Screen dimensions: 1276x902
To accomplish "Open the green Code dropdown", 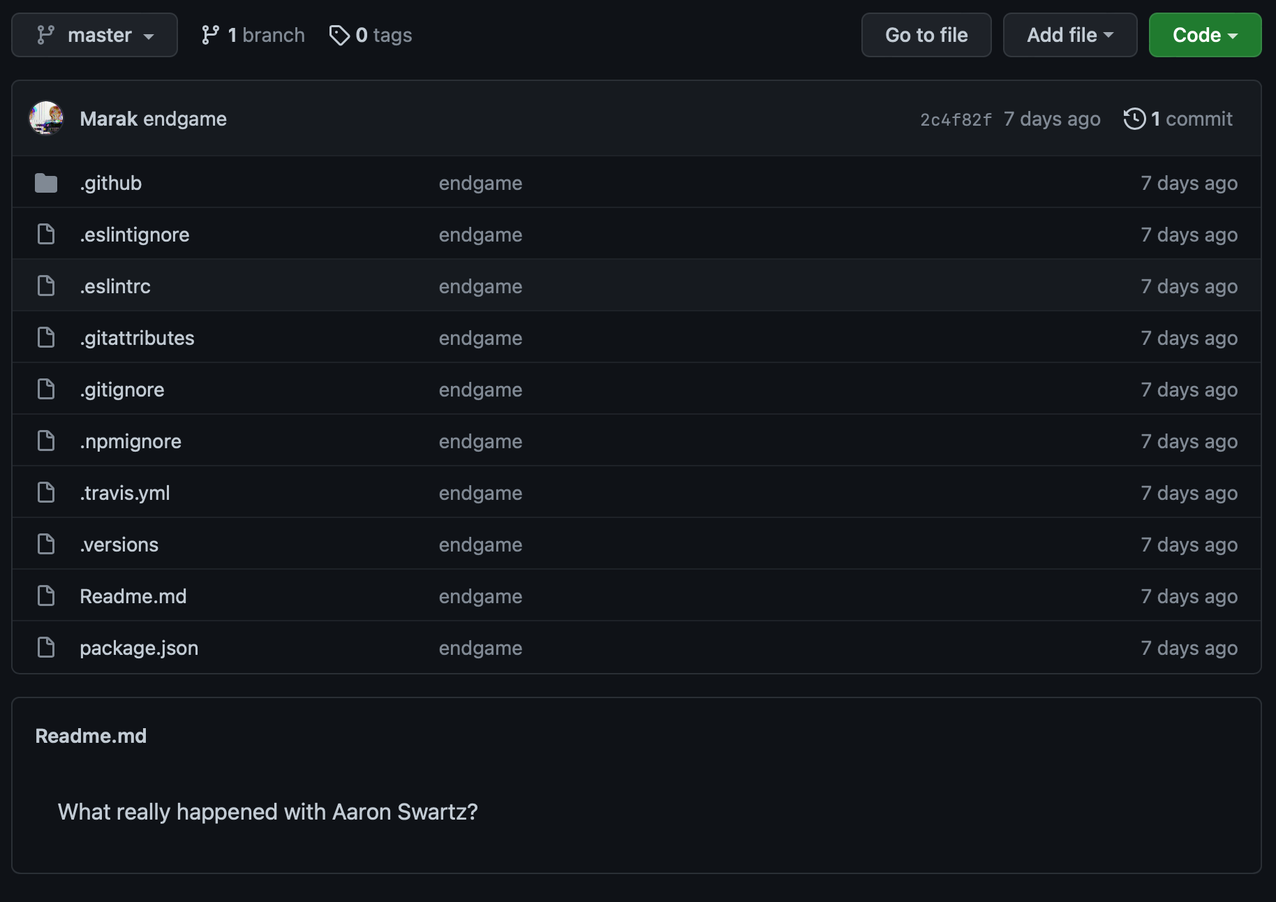I will [1205, 35].
